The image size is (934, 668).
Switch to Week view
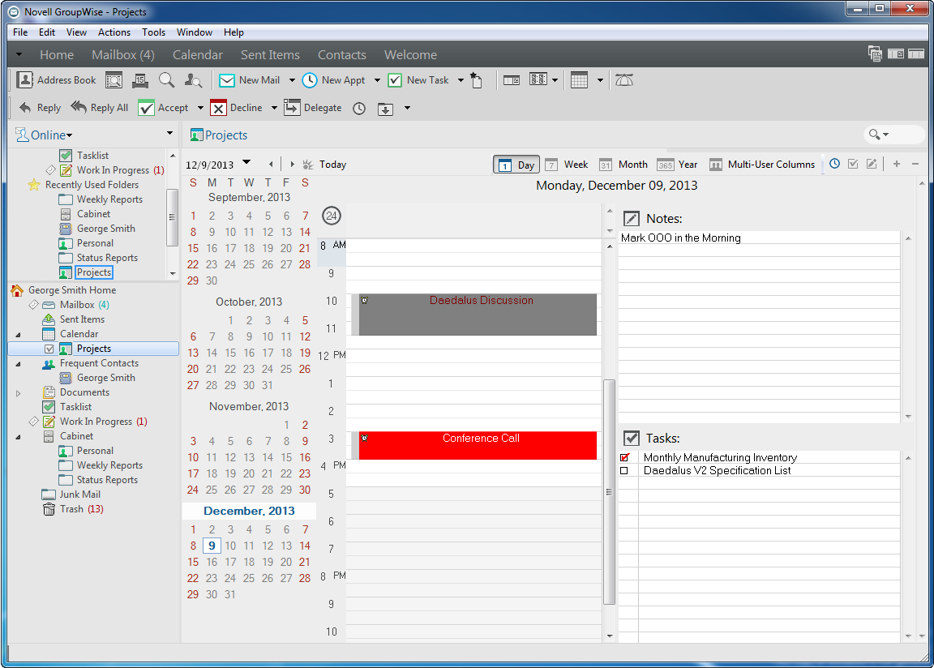[x=567, y=165]
